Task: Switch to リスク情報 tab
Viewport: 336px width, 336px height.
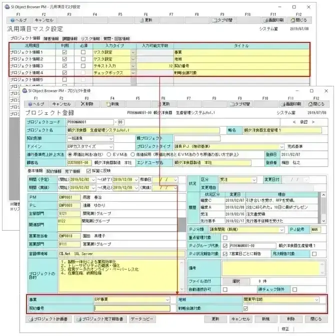Action: [90, 39]
